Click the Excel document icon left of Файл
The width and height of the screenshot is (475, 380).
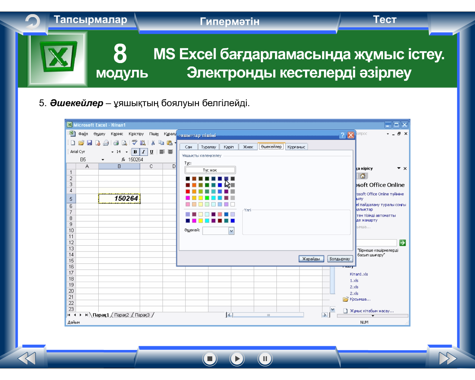tap(72, 134)
